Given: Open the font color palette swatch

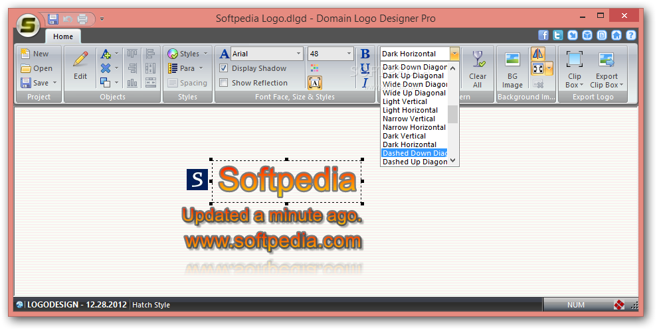Looking at the screenshot, I should [315, 68].
